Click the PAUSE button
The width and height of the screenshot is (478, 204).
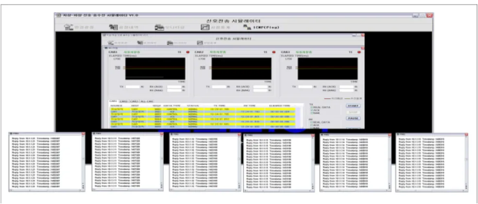pyautogui.click(x=353, y=119)
